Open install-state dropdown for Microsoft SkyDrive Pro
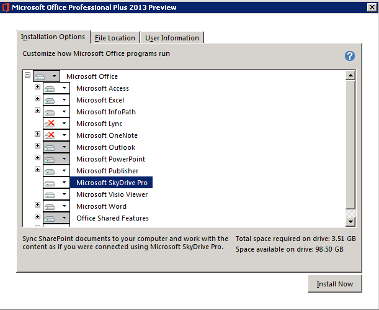 56,183
